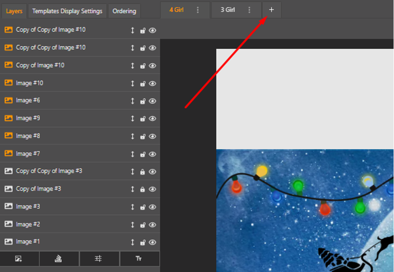Unlock Copy of Copy of Image #3
Screen dimensions: 394x272
[142, 172]
